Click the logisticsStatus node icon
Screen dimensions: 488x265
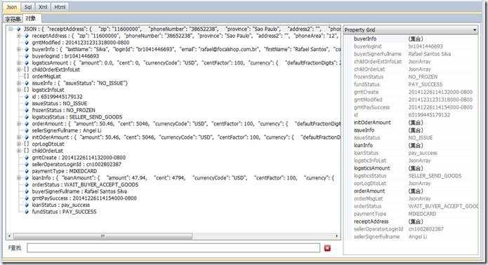27,117
